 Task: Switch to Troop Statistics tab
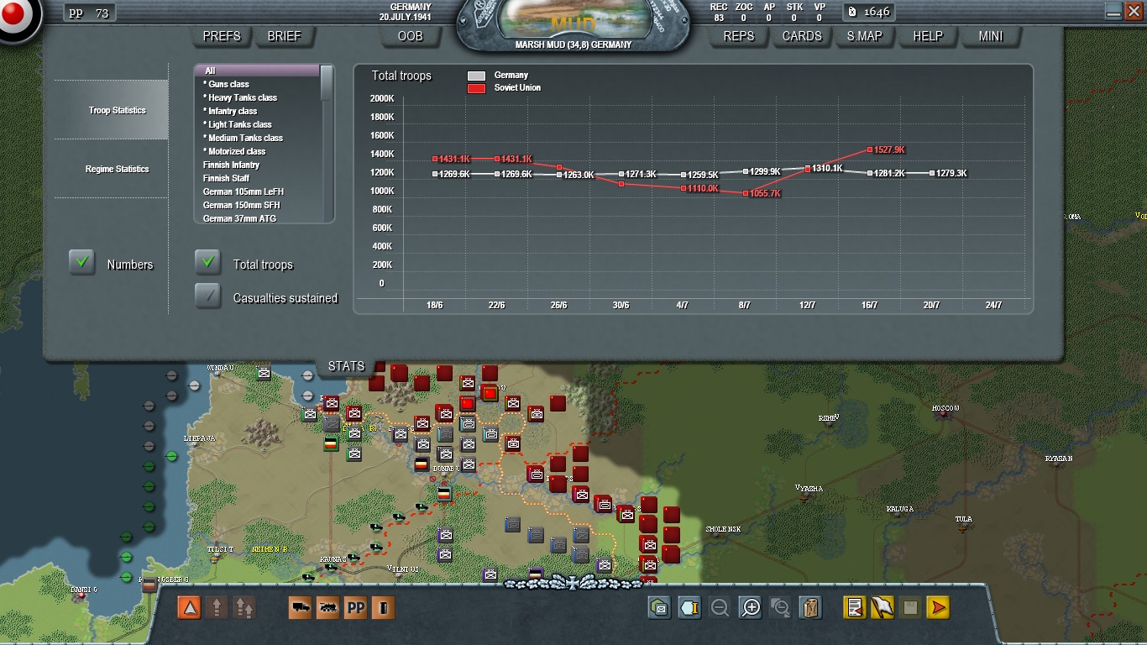[112, 110]
